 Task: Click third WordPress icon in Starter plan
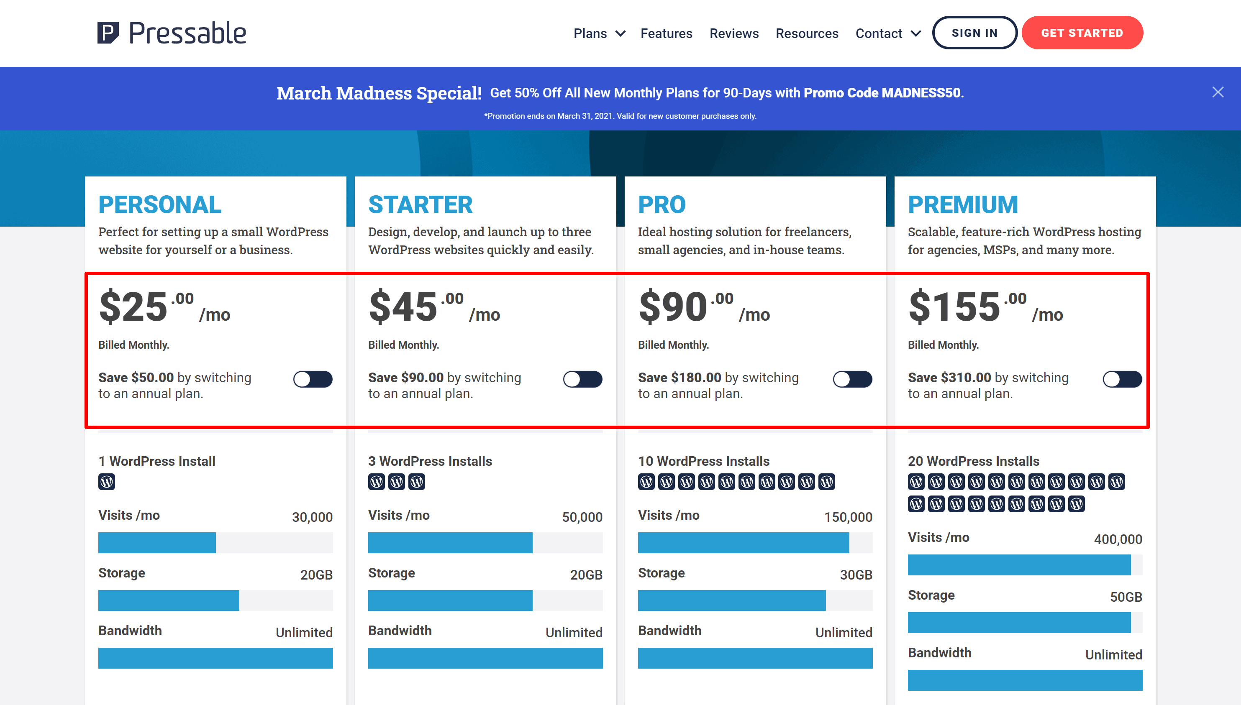[x=417, y=482]
